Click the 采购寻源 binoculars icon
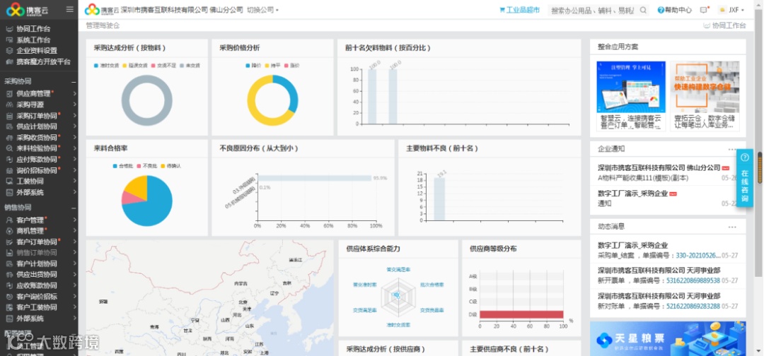 (9, 105)
